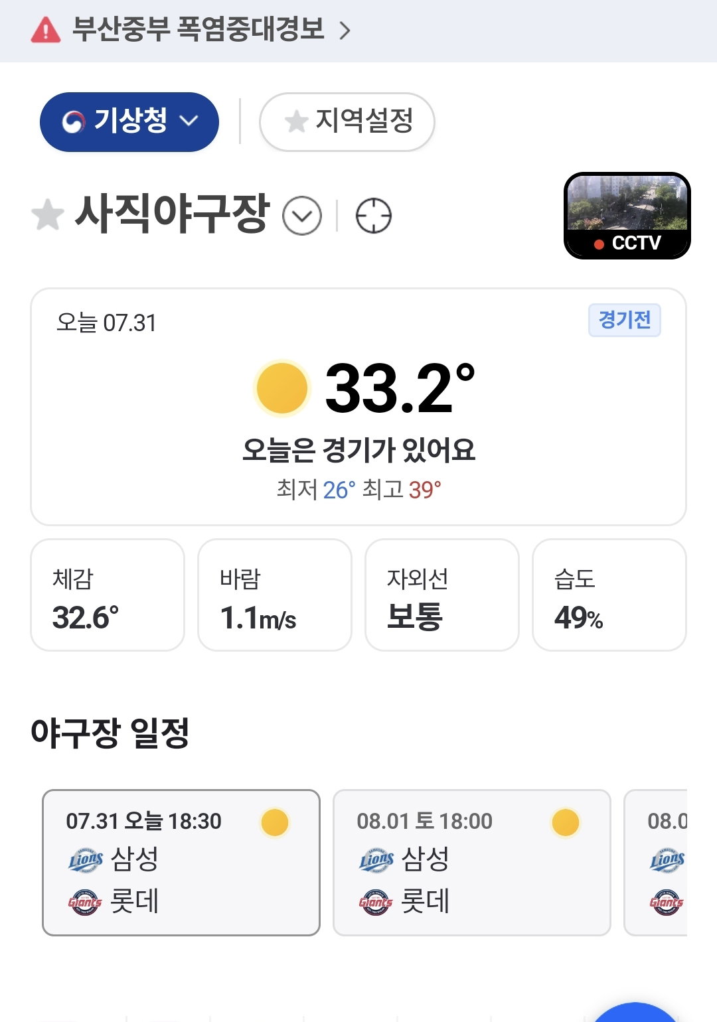Open the 부산중부 폭염중대경보 alert banner

358,31
